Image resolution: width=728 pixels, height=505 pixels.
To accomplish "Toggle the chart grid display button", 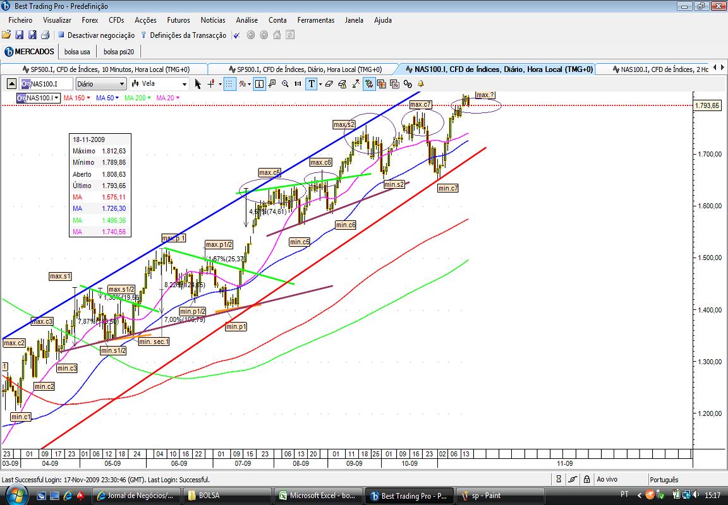I will click(230, 84).
